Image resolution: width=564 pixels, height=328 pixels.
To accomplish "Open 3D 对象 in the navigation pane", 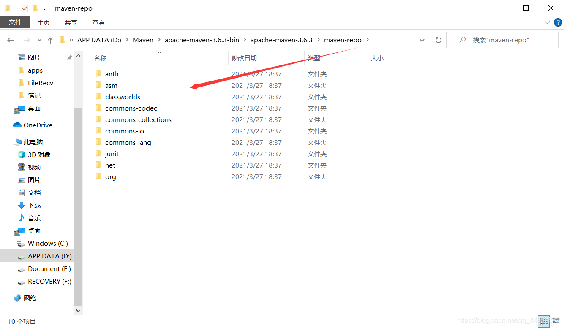I will 39,155.
